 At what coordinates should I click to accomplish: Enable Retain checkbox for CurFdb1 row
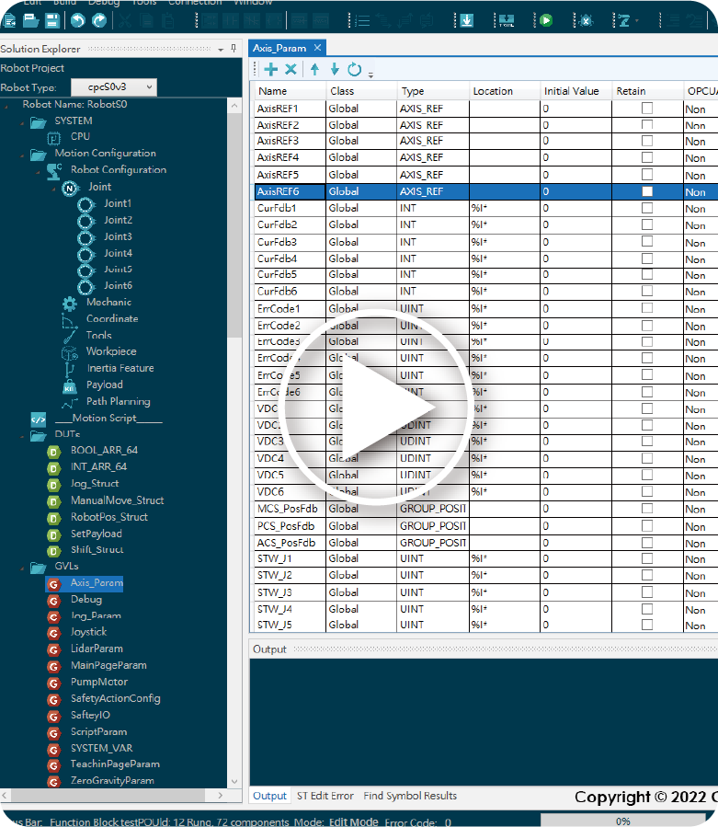click(647, 209)
